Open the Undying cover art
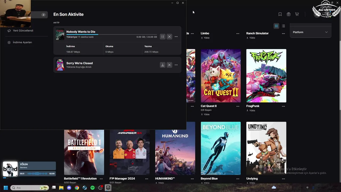This screenshot has width=341, height=192. point(266,148)
